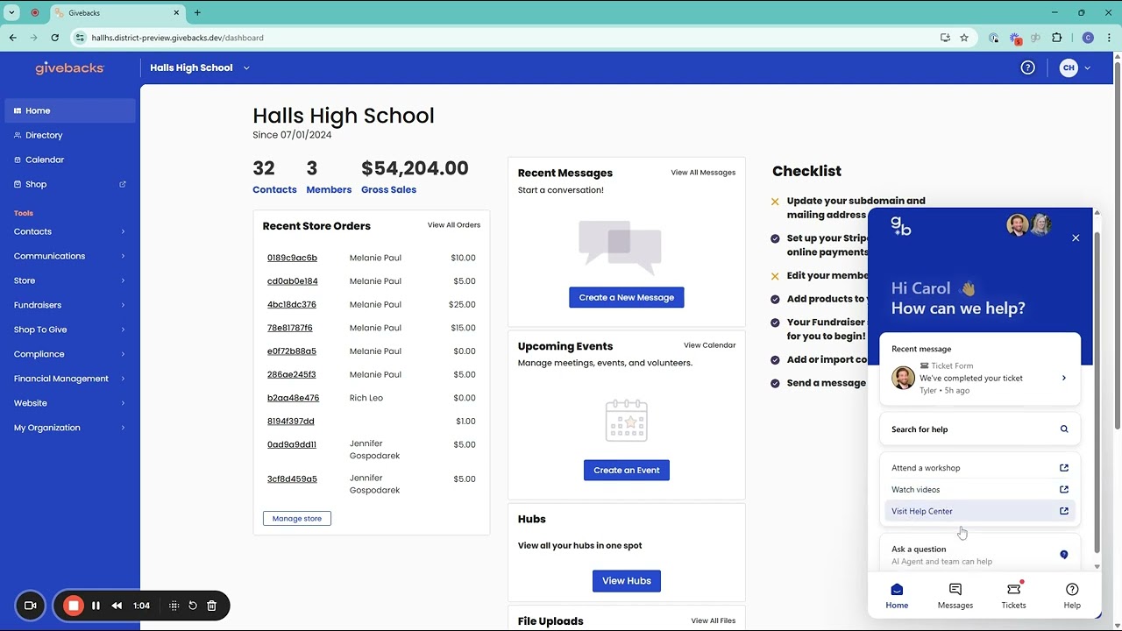This screenshot has width=1122, height=631.
Task: Reload the browser page
Action: coord(54,38)
